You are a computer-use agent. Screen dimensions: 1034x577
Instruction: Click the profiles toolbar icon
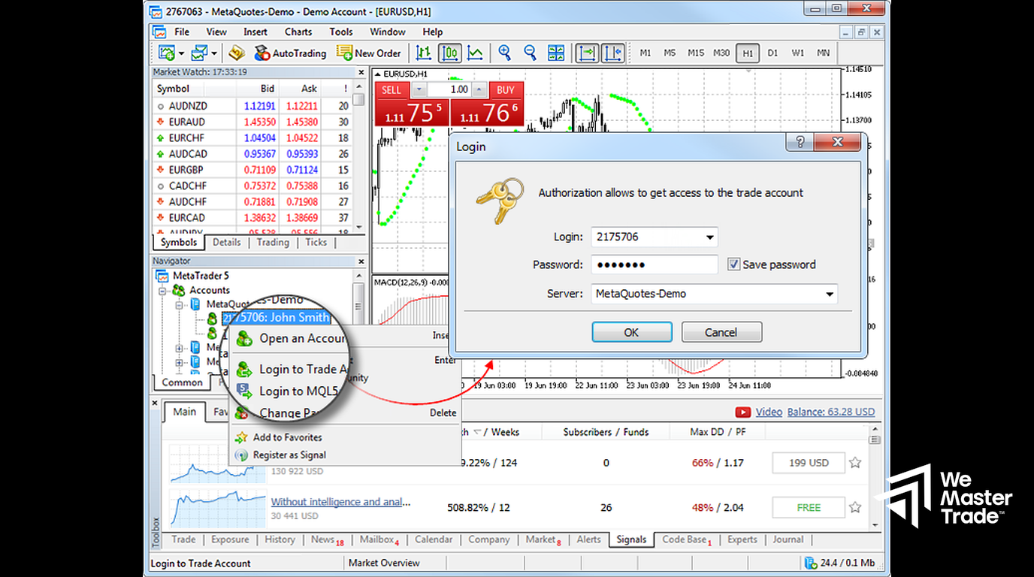(x=199, y=53)
